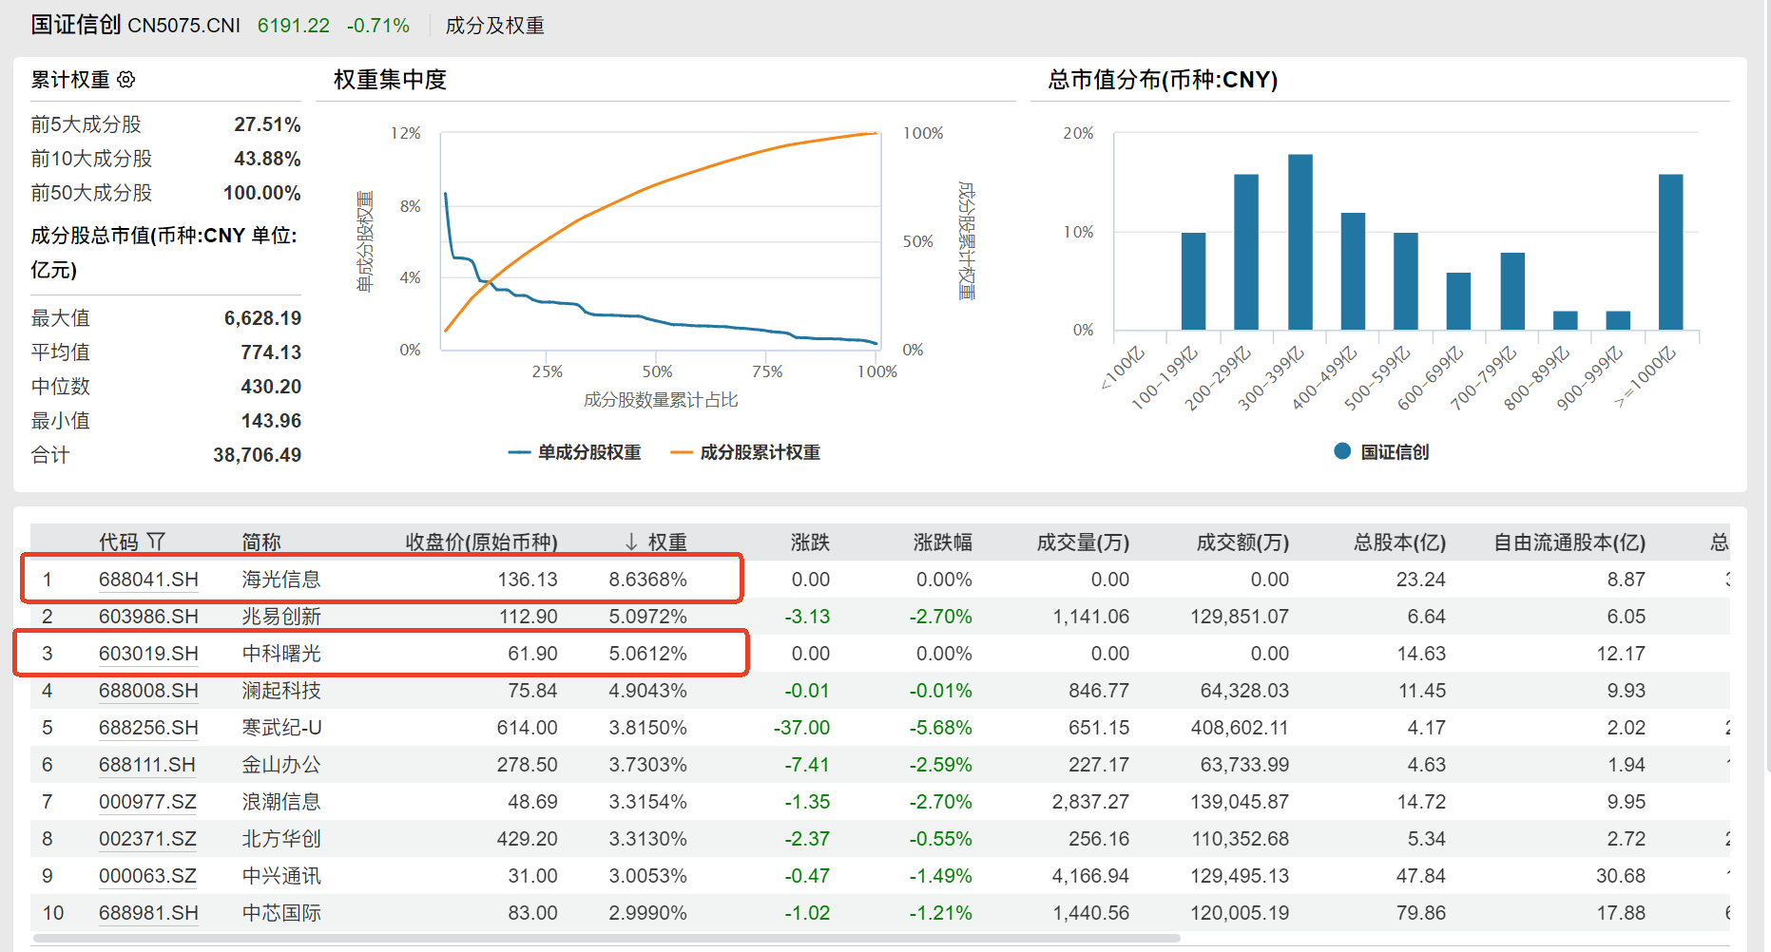Screen dimensions: 1771x952
Task: Click the 中位数 figure 430.20
Action: (x=271, y=387)
